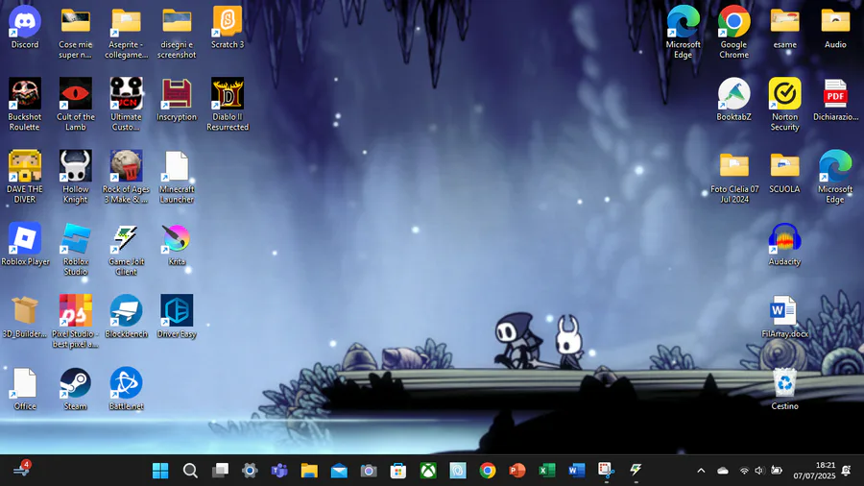Open OneDrive cloud tray icon

tap(723, 471)
